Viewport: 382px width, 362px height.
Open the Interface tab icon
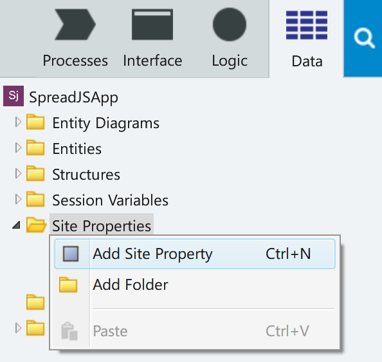pos(152,24)
